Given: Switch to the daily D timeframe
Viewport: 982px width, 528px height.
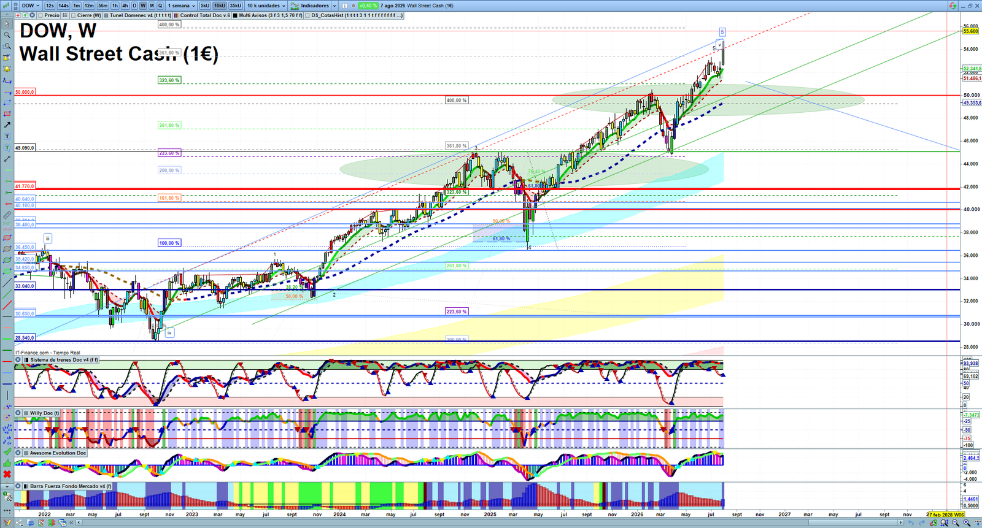Looking at the screenshot, I should pyautogui.click(x=134, y=6).
